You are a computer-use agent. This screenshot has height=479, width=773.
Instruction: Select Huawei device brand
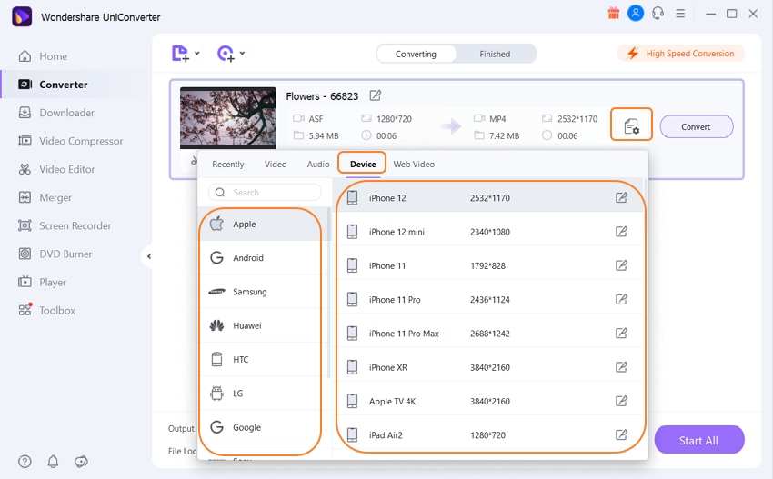262,325
